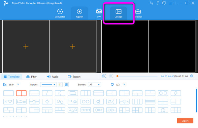Choose the two horizontal rows template
Screen dimensions: 198x128
pyautogui.click(x=34, y=93)
